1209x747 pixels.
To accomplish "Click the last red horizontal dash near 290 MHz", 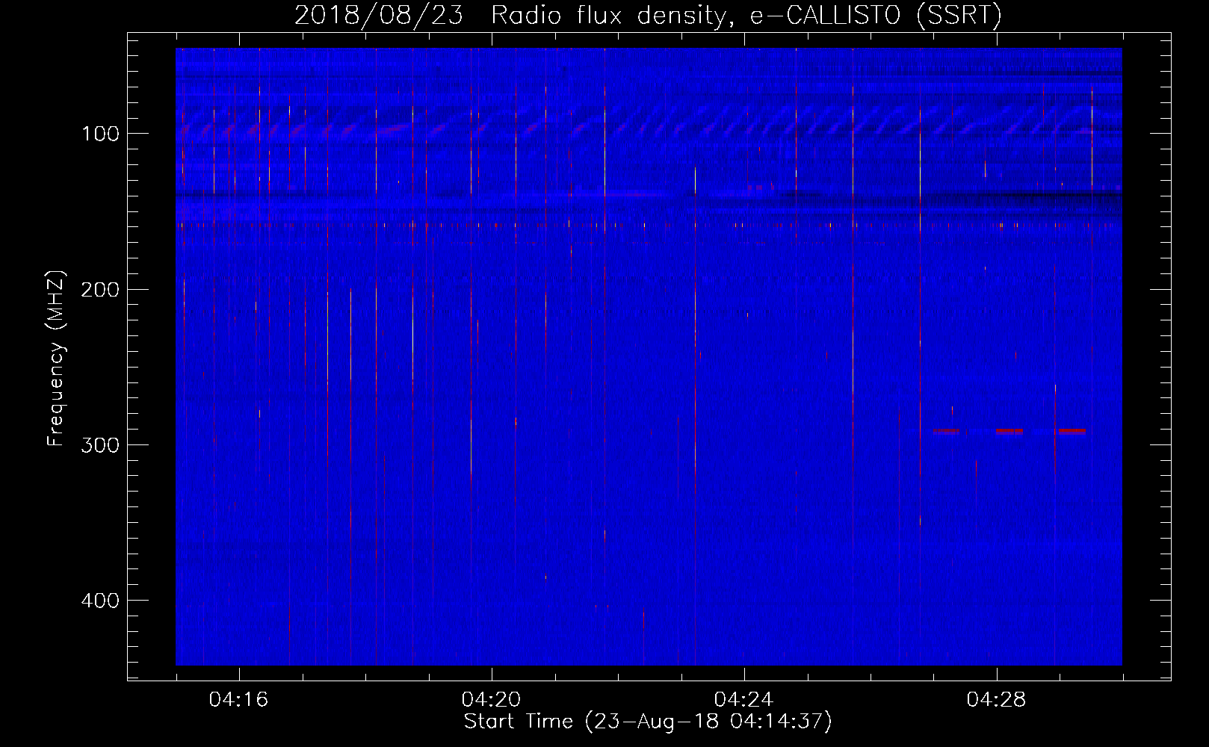I will pyautogui.click(x=1072, y=431).
